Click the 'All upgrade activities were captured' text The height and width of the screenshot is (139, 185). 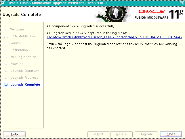(x=87, y=33)
